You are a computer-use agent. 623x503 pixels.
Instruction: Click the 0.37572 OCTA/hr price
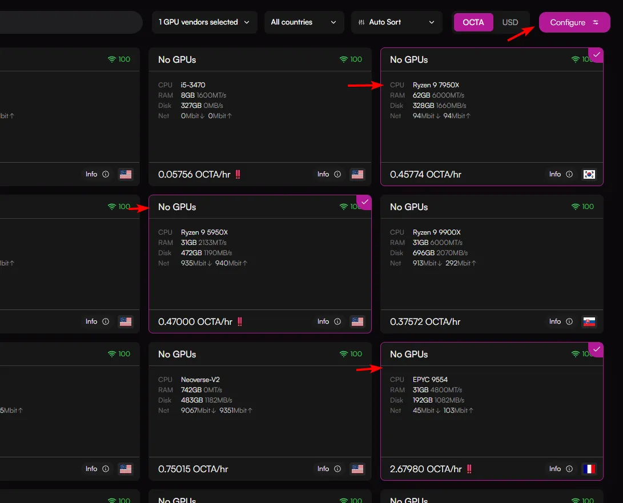click(x=425, y=322)
